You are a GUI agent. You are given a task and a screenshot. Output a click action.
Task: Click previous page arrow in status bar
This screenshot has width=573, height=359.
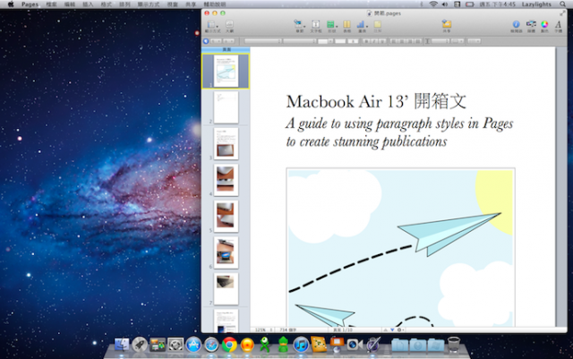click(x=385, y=329)
